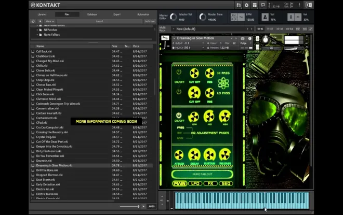
Task: Click the Sustain envelope knob
Action: [x=210, y=155]
